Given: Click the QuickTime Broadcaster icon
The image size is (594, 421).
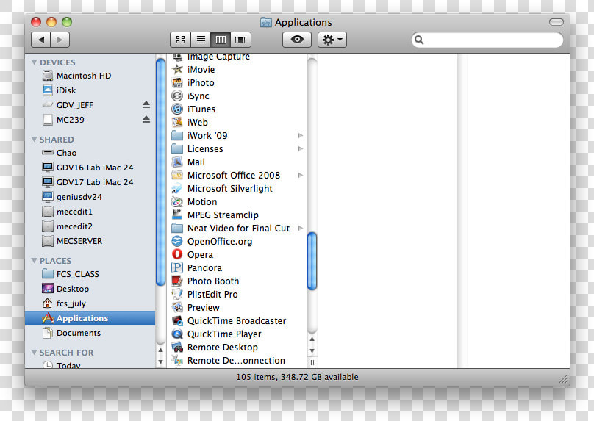Looking at the screenshot, I should tap(177, 320).
